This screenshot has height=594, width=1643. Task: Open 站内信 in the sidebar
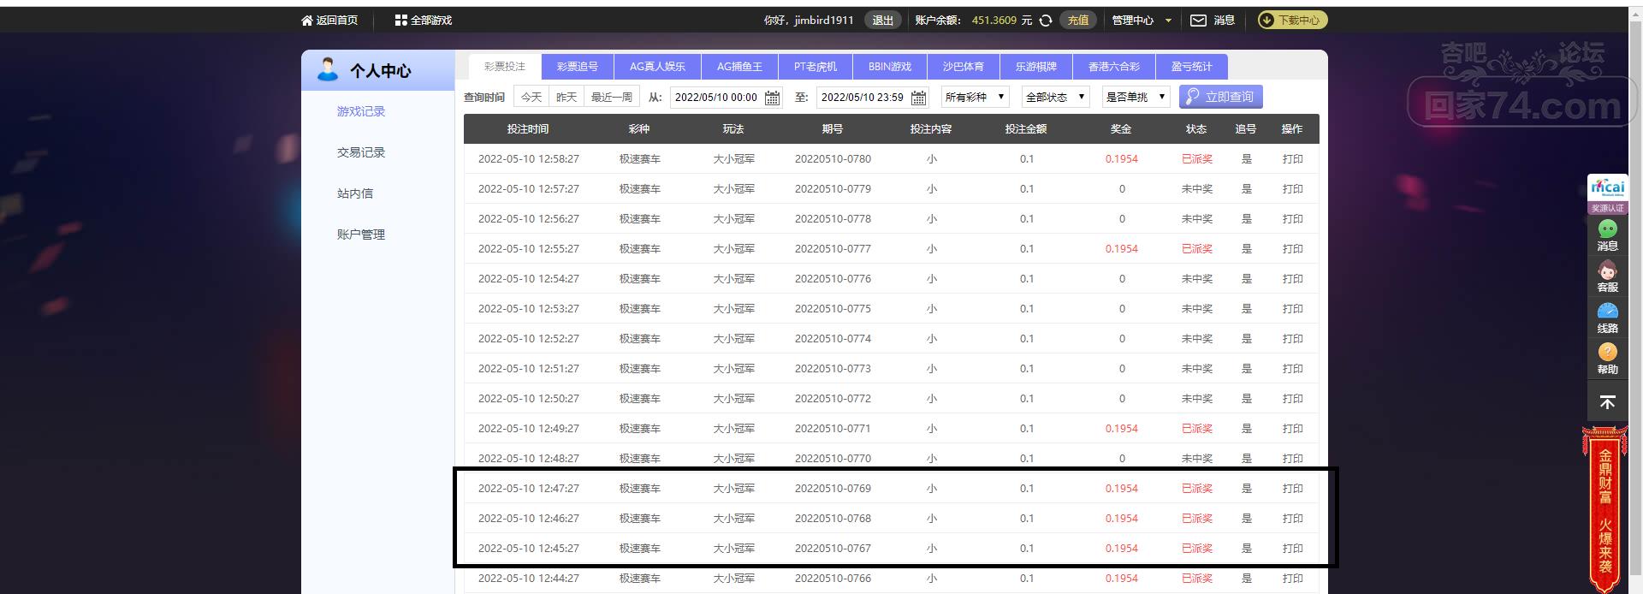(x=355, y=193)
